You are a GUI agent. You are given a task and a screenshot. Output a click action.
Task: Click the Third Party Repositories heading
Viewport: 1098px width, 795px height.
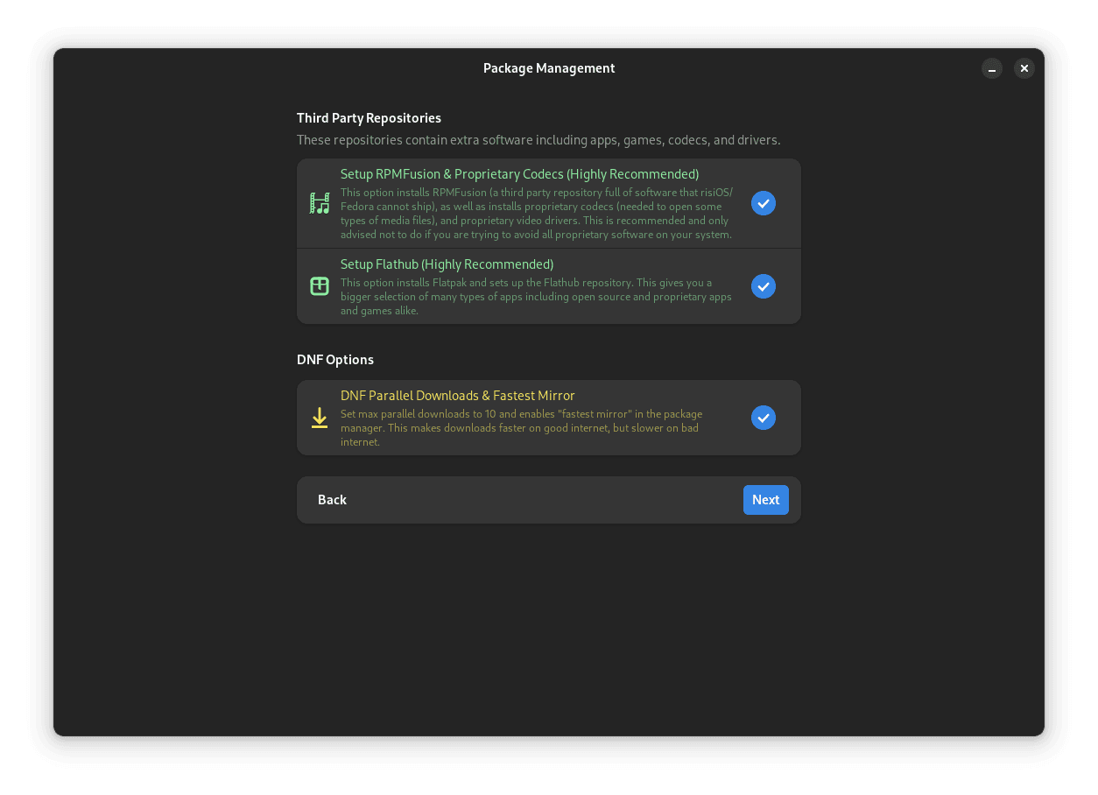tap(369, 118)
